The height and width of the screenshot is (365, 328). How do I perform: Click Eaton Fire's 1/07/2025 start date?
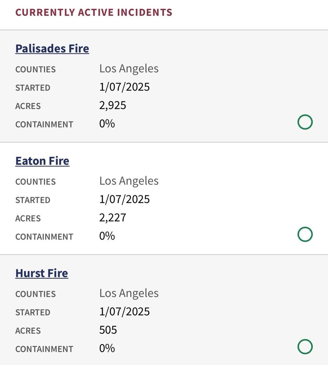pyautogui.click(x=124, y=200)
